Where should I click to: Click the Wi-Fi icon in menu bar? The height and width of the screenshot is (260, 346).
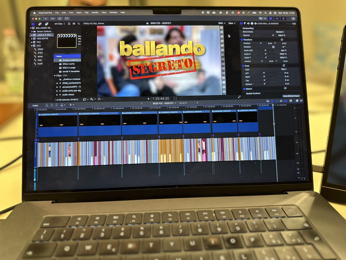(x=260, y=13)
